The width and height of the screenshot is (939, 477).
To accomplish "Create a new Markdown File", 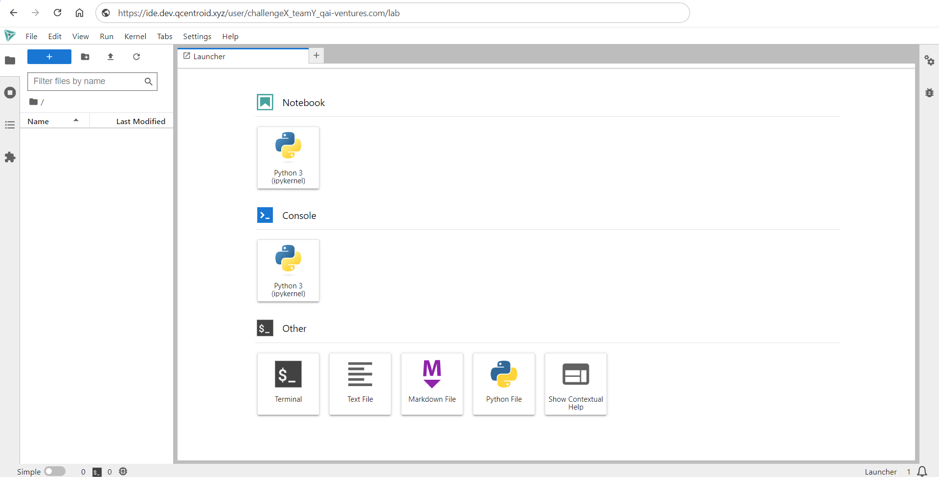I will (x=432, y=384).
